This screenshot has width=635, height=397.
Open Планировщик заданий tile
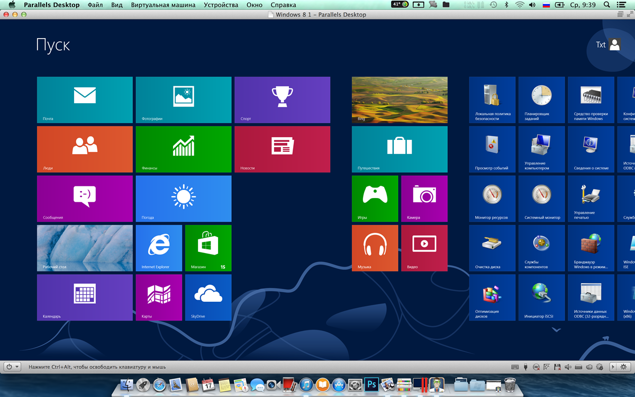(x=542, y=100)
